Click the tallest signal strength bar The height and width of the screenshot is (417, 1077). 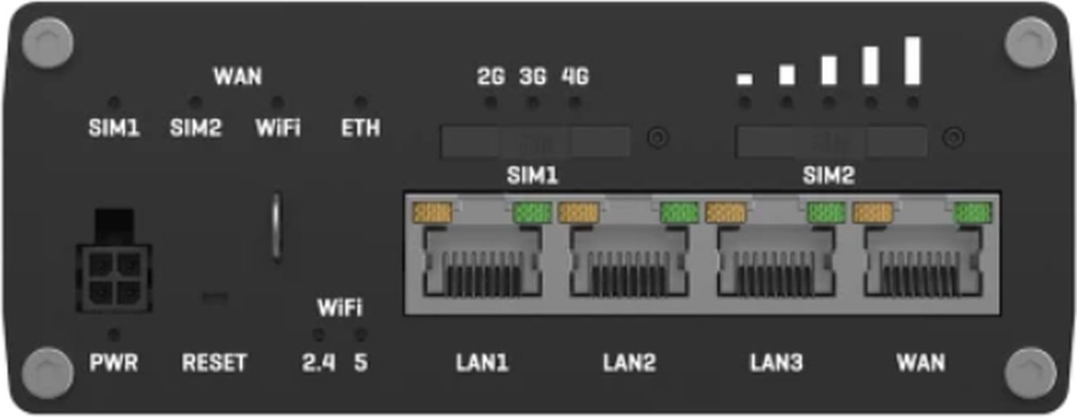(x=913, y=60)
